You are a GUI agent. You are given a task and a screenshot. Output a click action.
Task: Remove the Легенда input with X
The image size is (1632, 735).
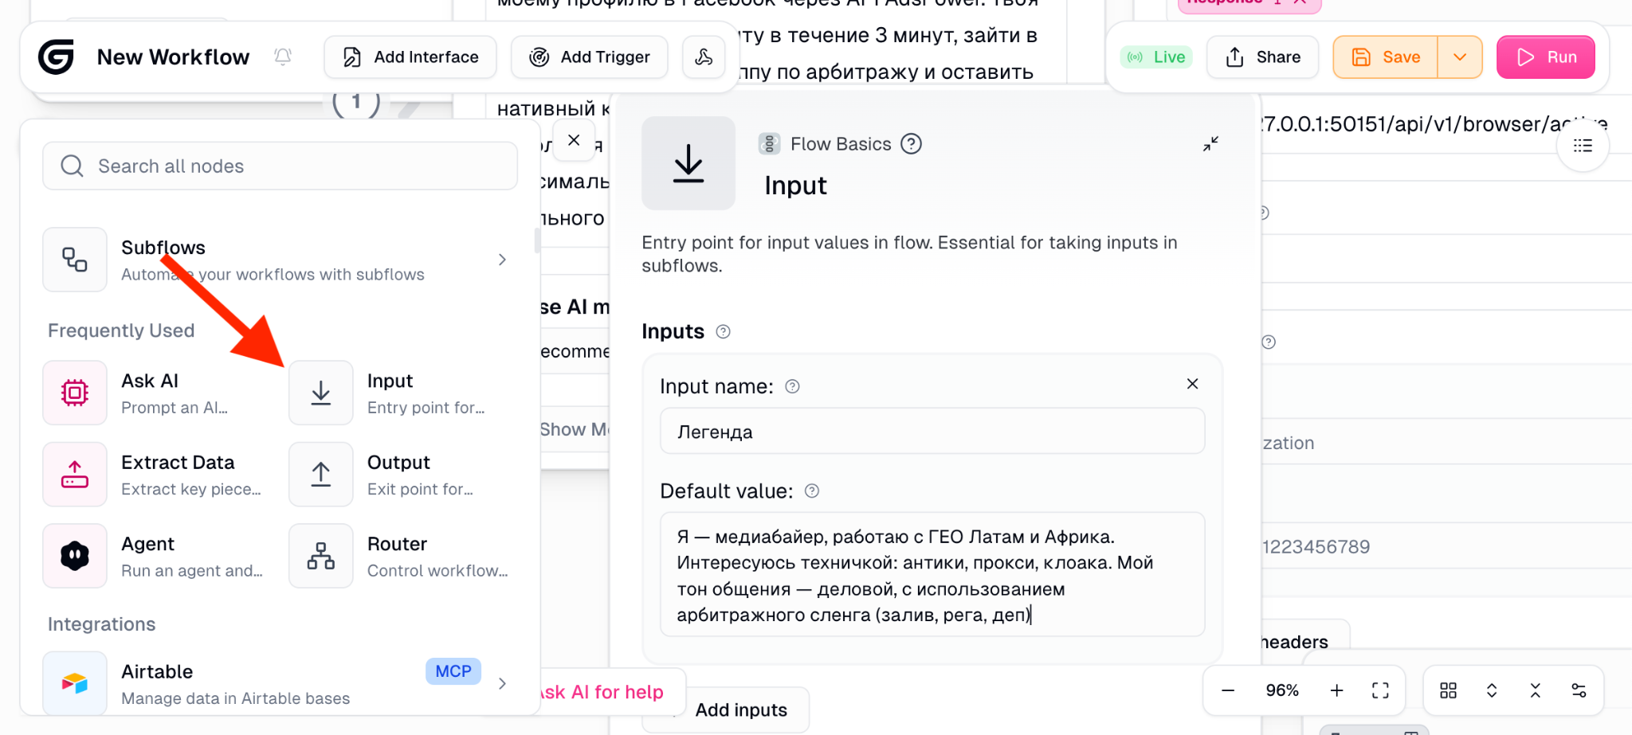[1192, 384]
